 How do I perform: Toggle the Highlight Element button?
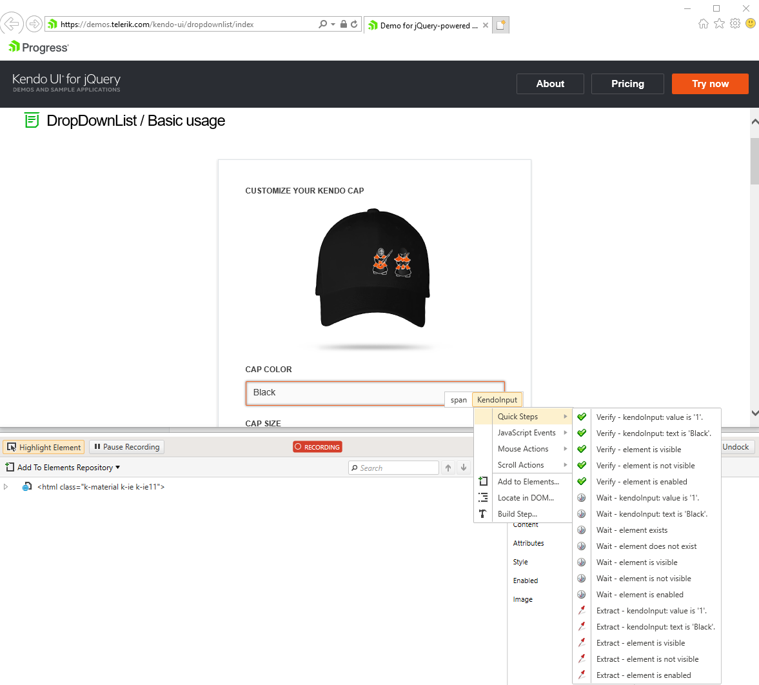tap(44, 447)
